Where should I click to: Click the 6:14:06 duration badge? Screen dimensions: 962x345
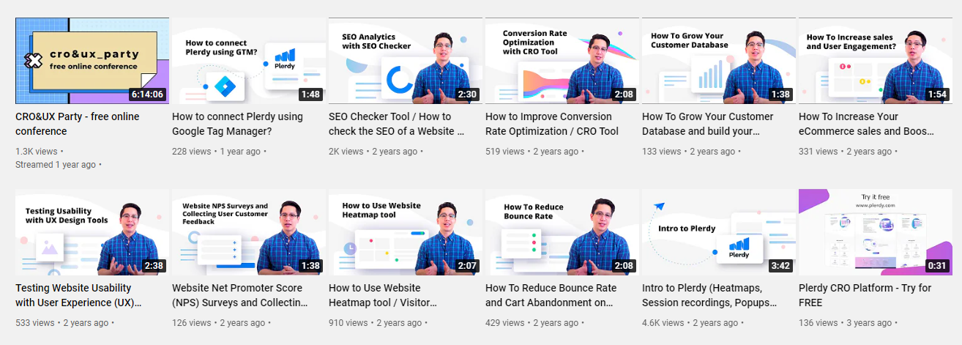147,94
